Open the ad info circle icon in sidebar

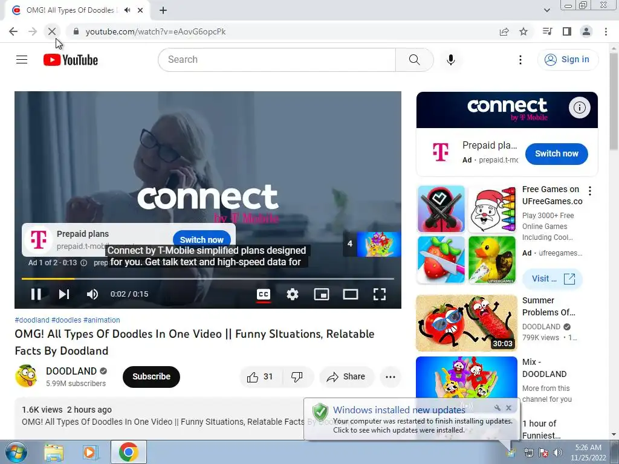pyautogui.click(x=579, y=108)
